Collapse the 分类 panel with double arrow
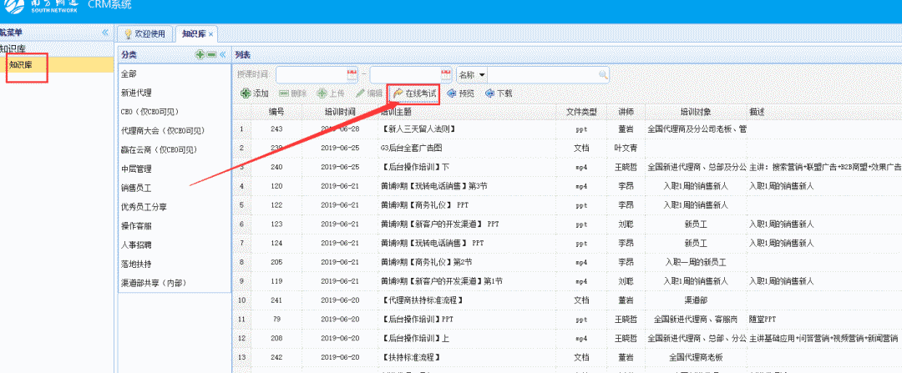The width and height of the screenshot is (902, 373). coord(223,54)
